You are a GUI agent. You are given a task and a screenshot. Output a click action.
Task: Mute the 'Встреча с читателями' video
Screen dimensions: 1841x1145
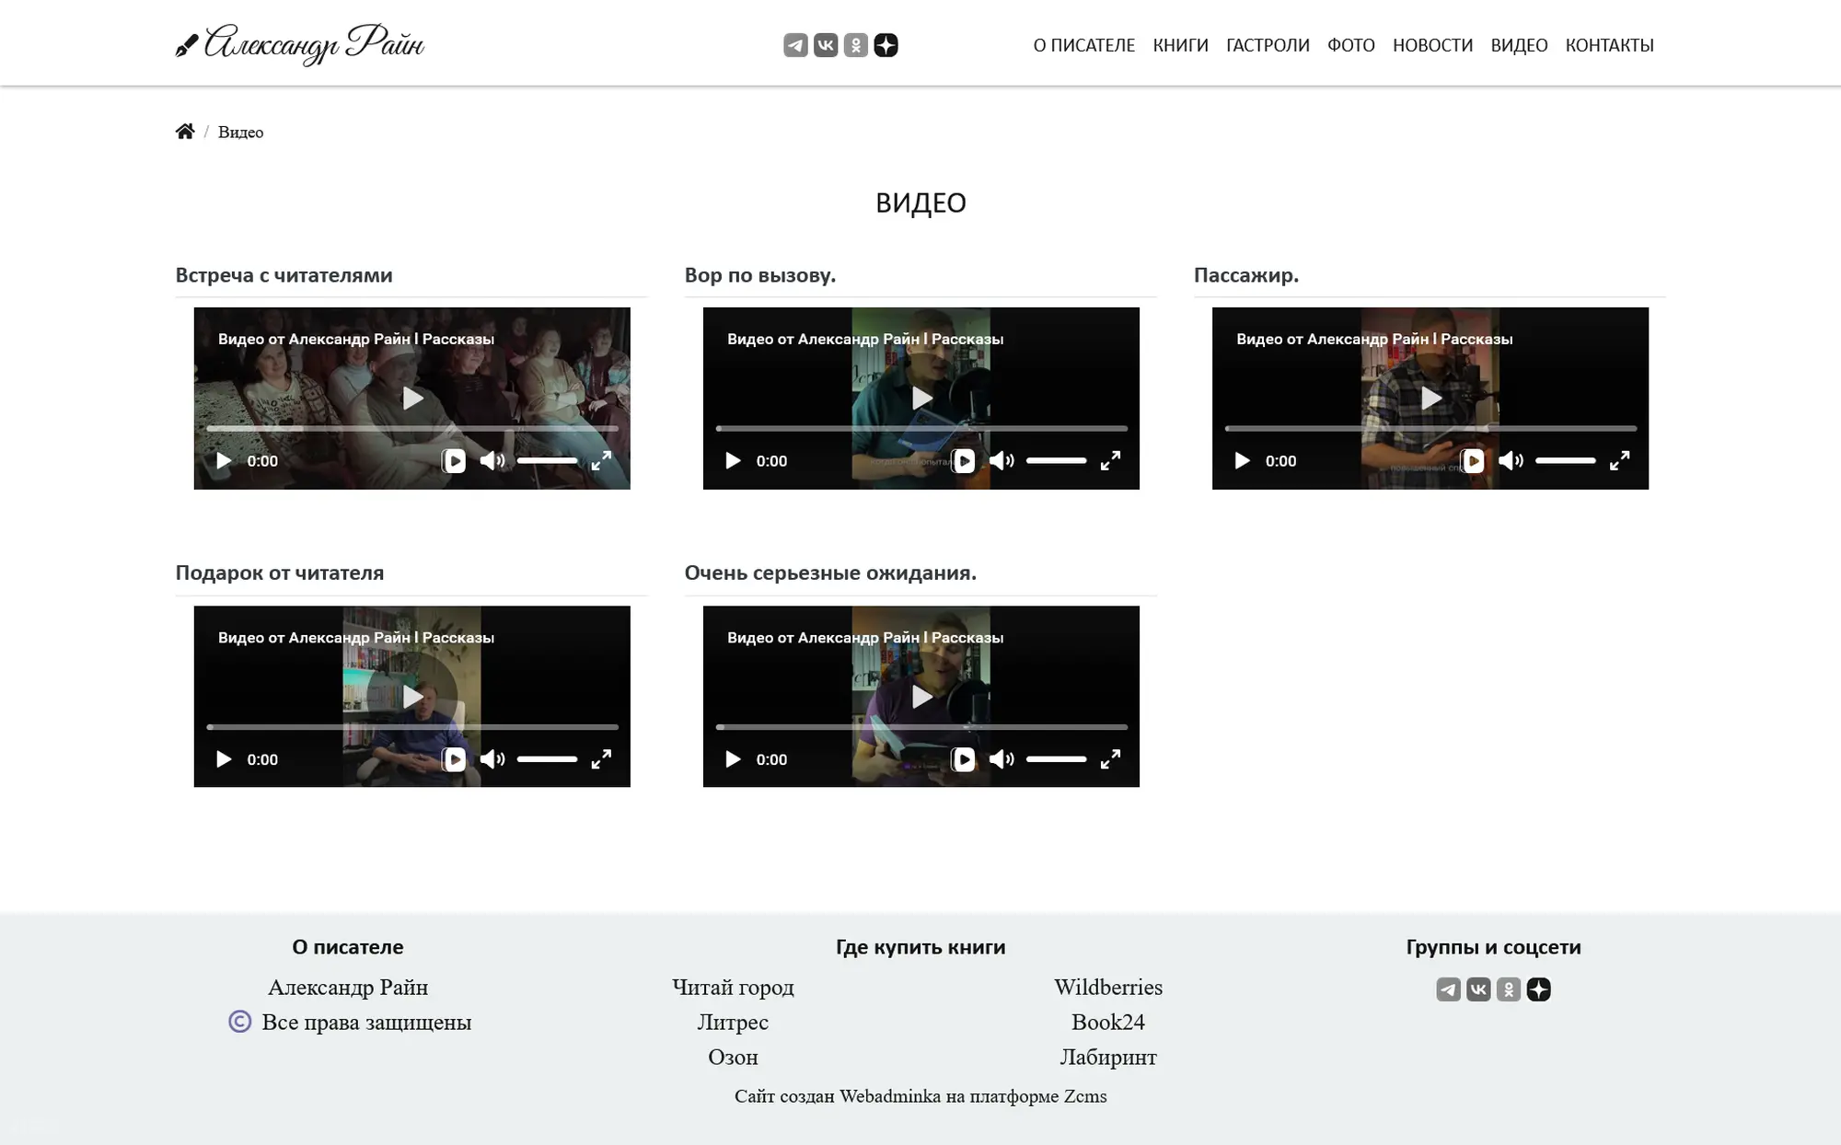click(492, 461)
